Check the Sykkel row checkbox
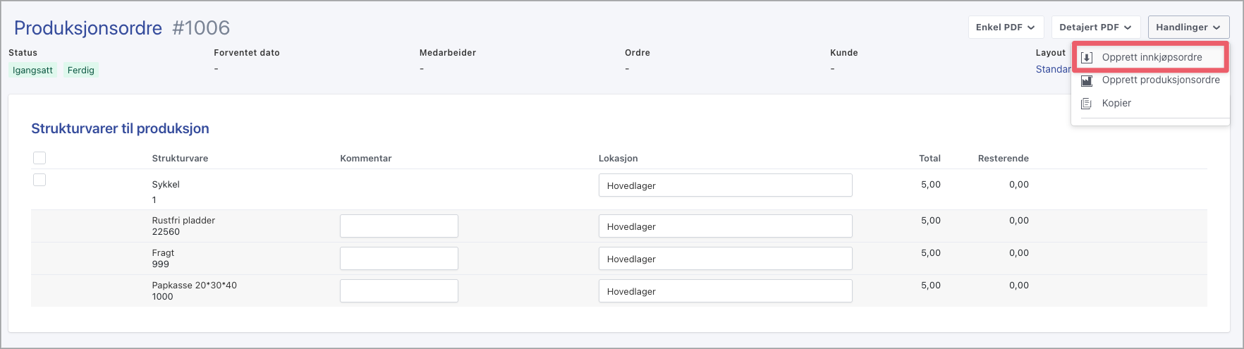This screenshot has height=349, width=1244. [x=39, y=180]
